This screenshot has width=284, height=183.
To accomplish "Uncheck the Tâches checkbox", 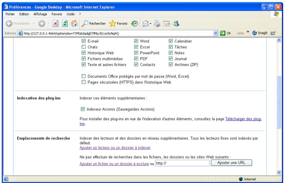I will coord(171,47).
